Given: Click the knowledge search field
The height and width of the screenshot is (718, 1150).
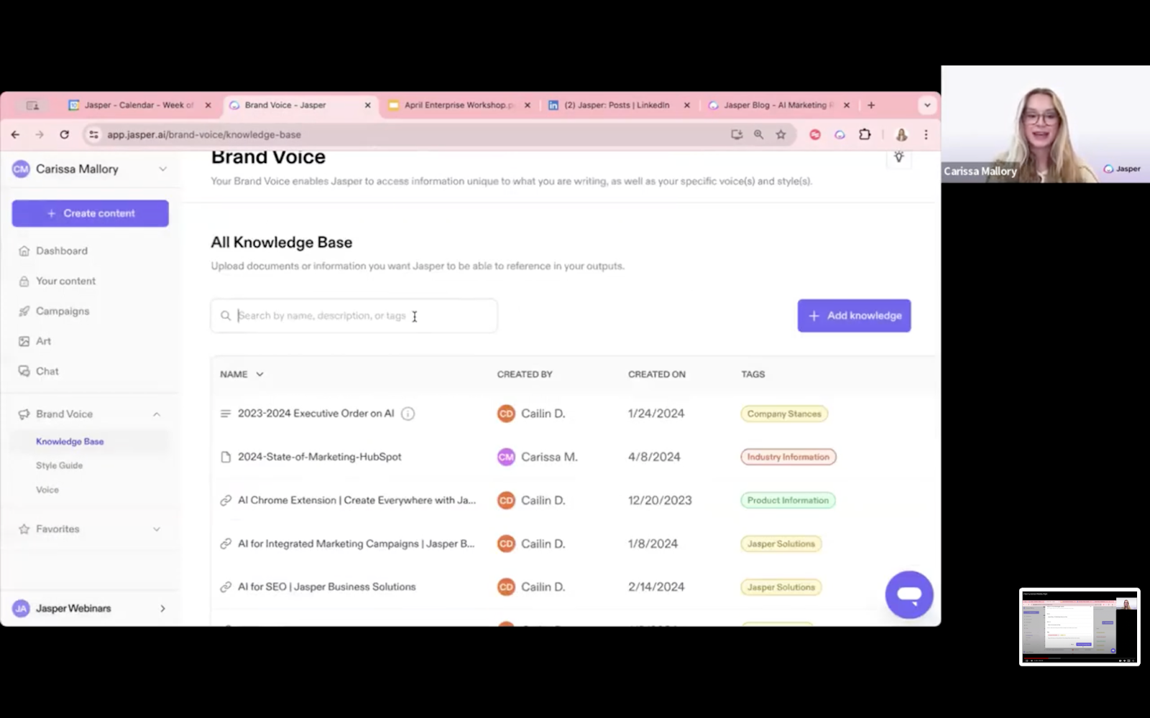Looking at the screenshot, I should (x=354, y=316).
